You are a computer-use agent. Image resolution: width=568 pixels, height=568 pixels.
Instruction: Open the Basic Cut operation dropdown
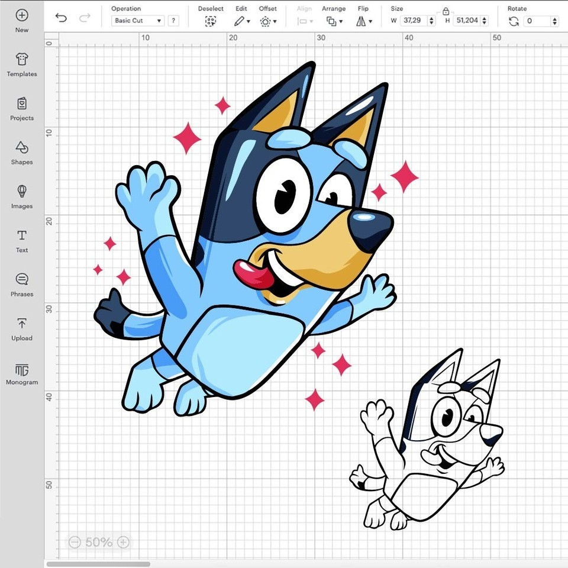[x=137, y=21]
